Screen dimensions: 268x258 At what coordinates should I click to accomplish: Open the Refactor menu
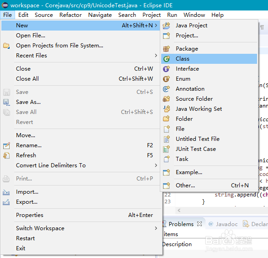click(x=70, y=15)
